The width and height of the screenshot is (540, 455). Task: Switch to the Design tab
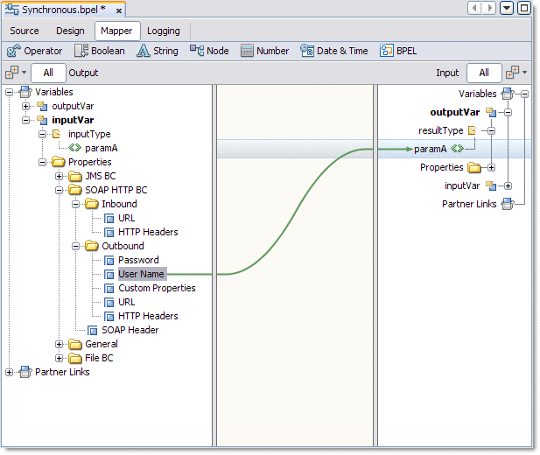pos(70,31)
